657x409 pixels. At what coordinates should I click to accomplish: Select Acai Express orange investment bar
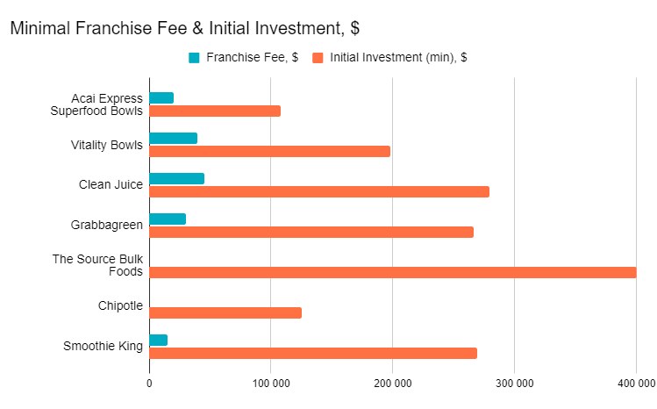coord(215,111)
